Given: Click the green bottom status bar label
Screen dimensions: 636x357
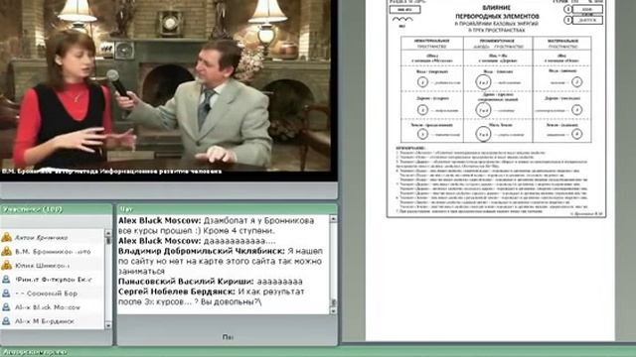Looking at the screenshot, I should [x=34, y=352].
